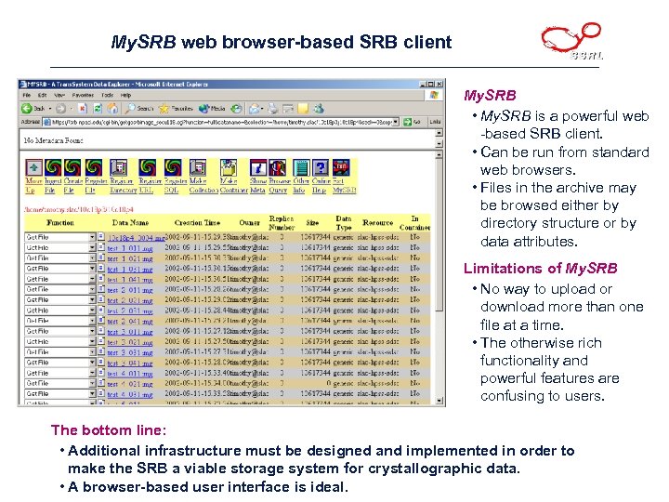The height and width of the screenshot is (502, 669).
Task: Open the Back button history dropdown arrow
Action: click(x=50, y=109)
